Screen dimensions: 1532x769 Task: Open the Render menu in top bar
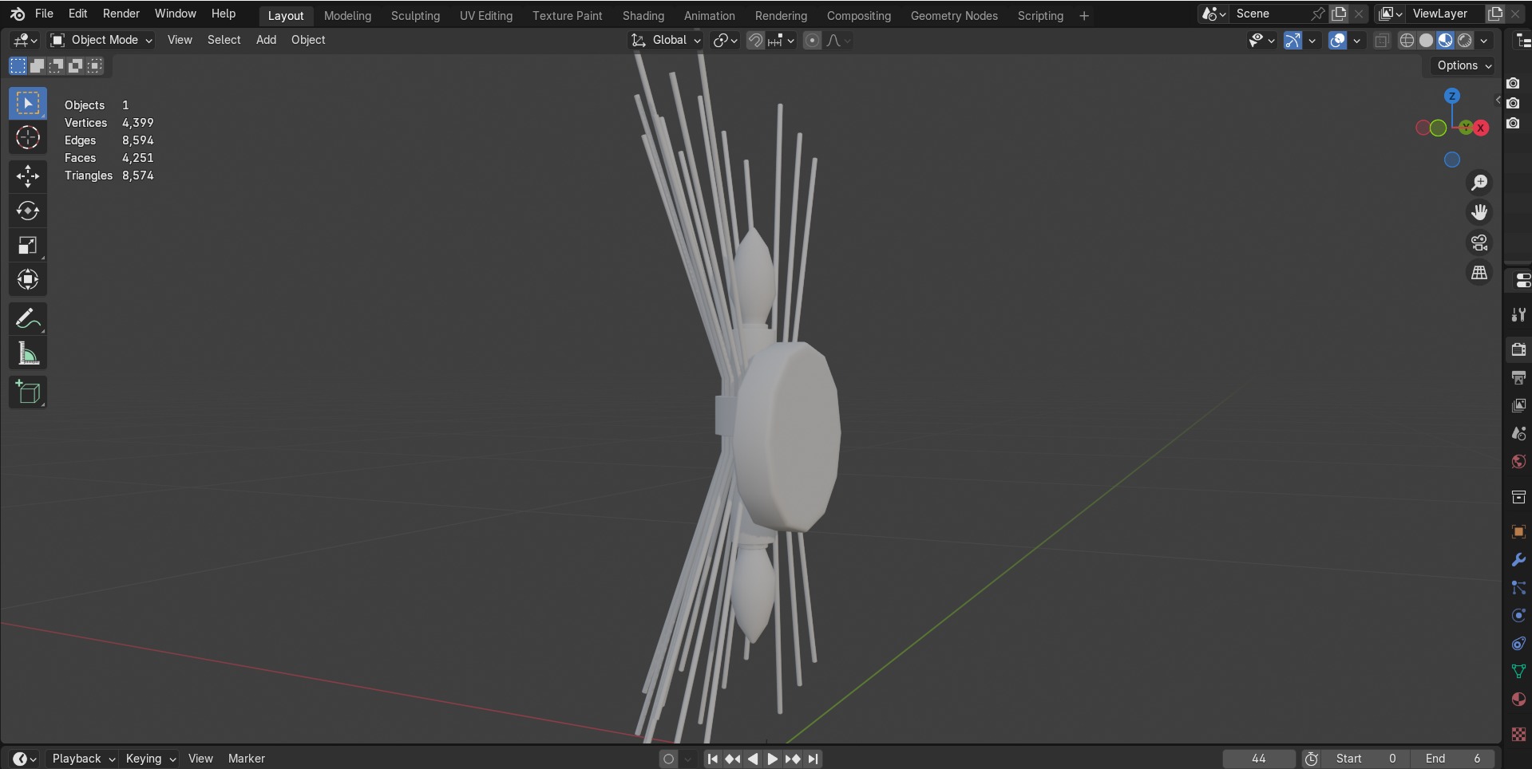[x=121, y=14]
